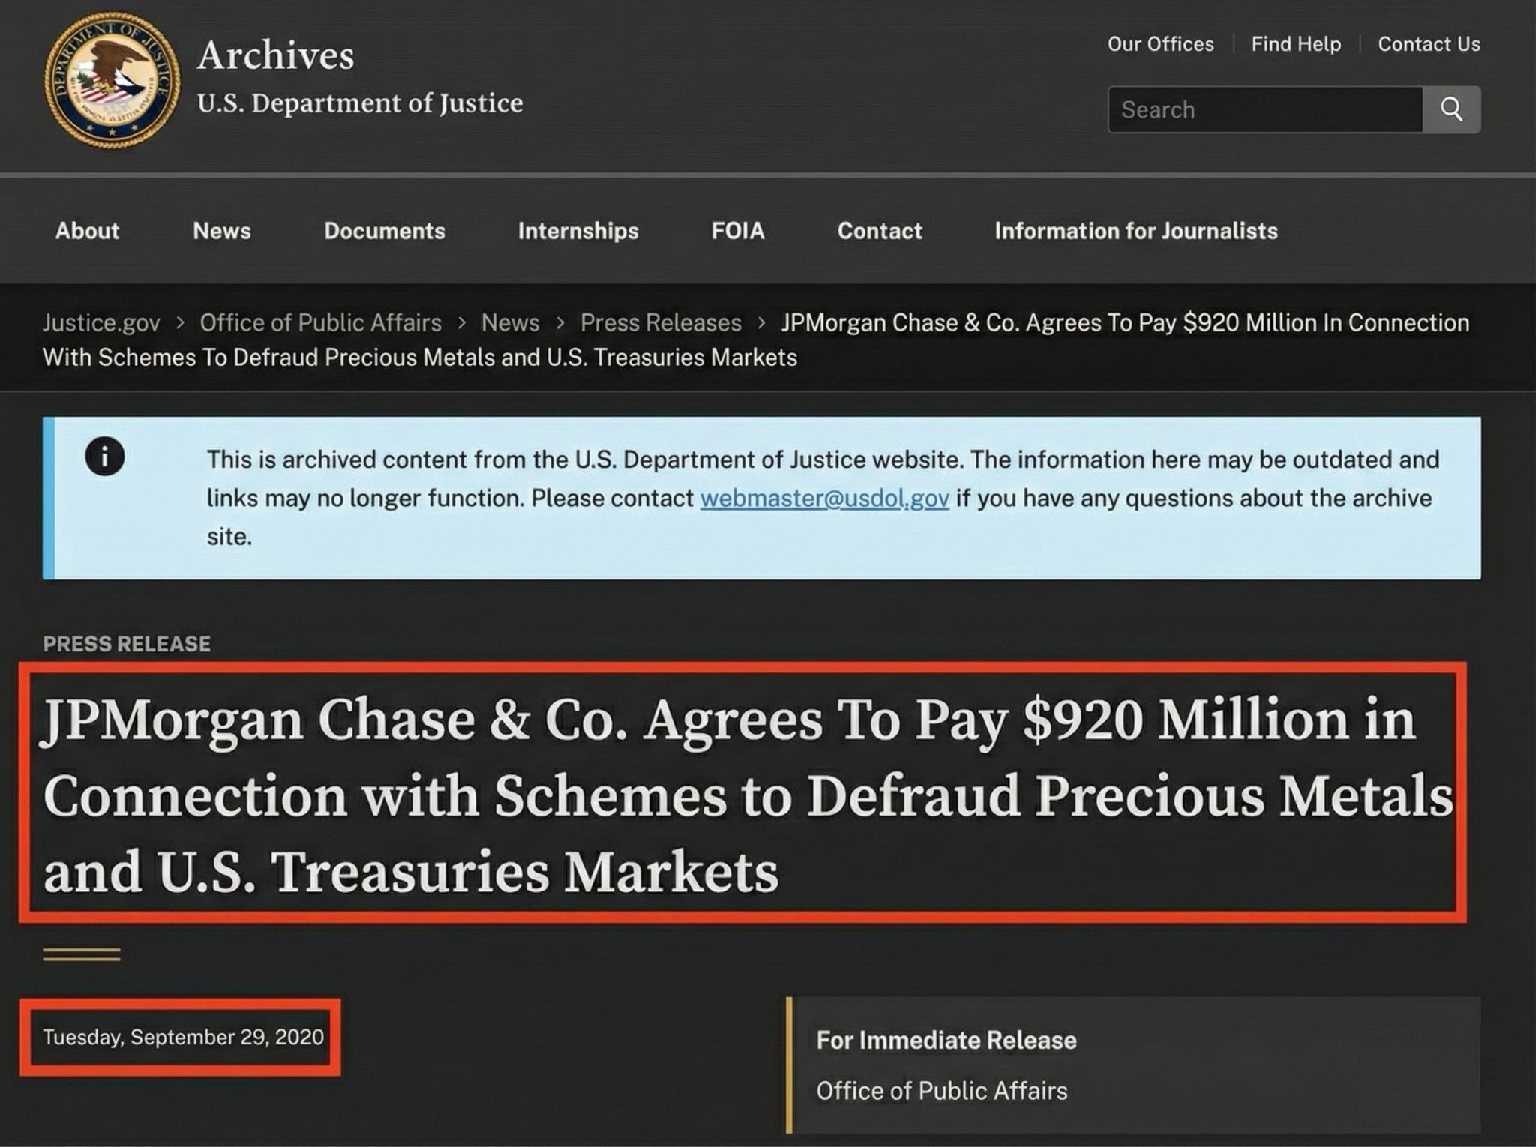This screenshot has width=1536, height=1147.
Task: Click the Archives site title text
Action: click(275, 55)
